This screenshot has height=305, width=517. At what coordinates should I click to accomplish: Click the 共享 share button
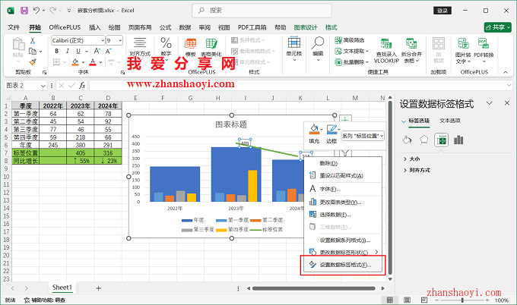click(497, 27)
